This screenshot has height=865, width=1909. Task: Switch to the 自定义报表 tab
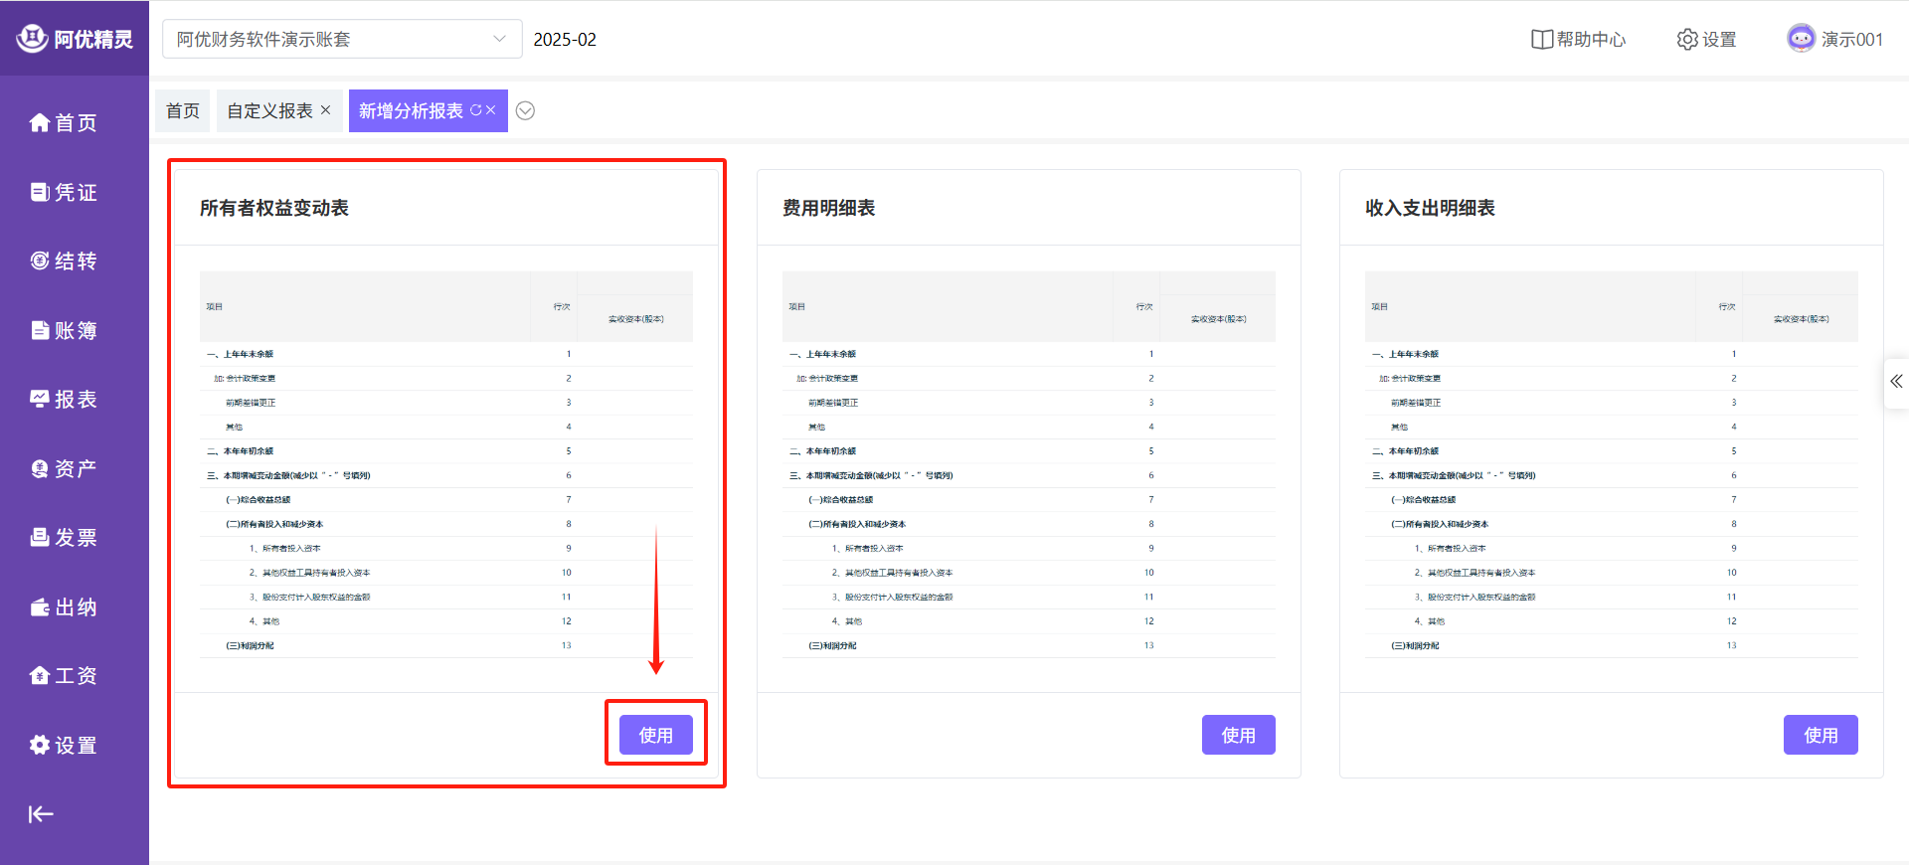point(269,111)
